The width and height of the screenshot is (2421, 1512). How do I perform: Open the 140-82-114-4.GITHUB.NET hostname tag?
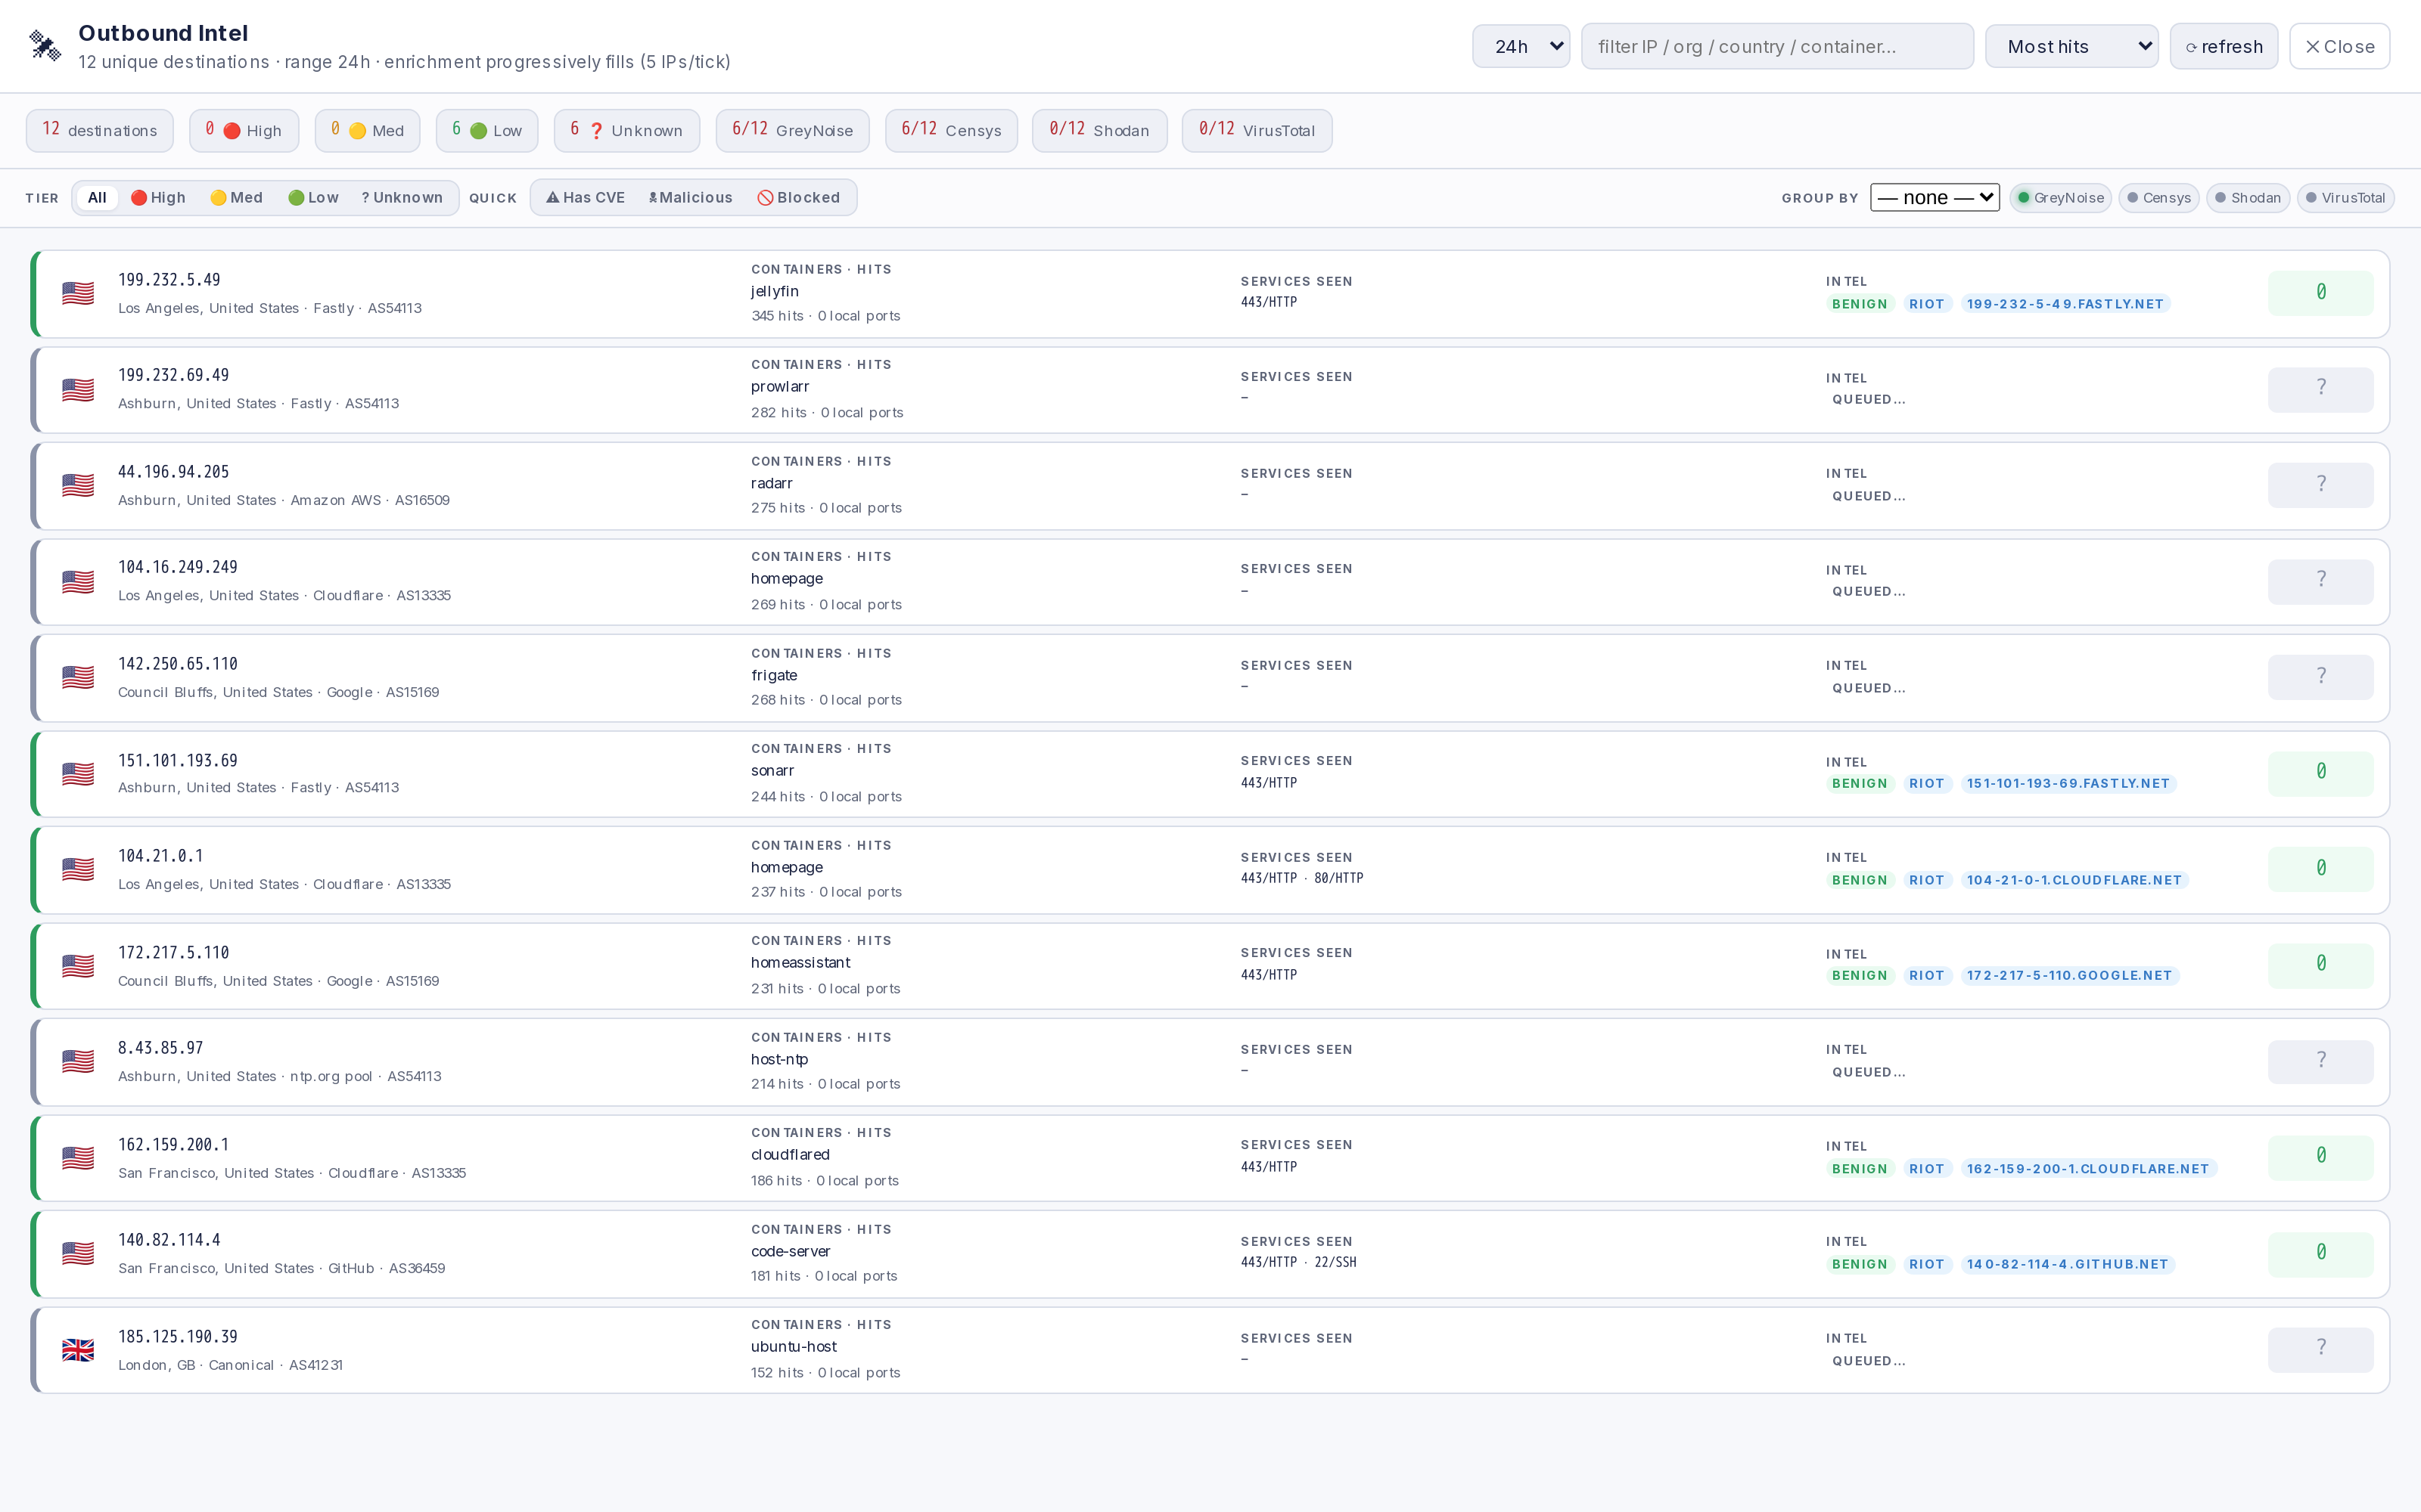pos(2067,1264)
